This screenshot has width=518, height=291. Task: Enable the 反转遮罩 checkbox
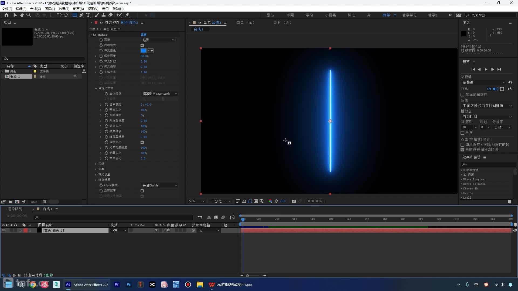pyautogui.click(x=142, y=191)
